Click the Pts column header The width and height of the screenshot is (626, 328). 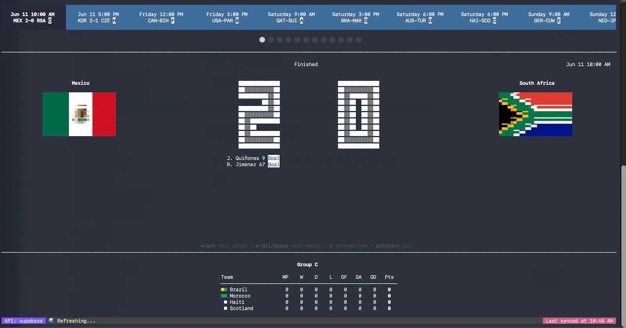(x=389, y=277)
